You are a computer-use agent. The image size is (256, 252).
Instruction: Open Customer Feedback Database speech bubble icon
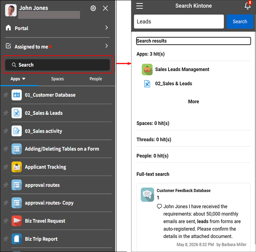[x=147, y=195]
